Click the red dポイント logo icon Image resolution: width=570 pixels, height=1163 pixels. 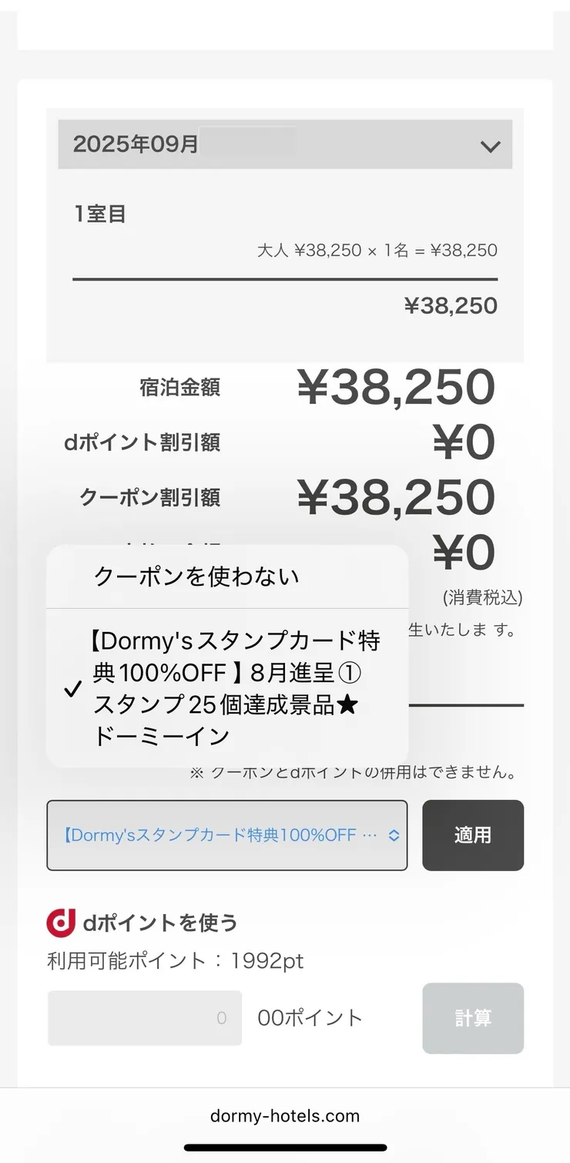click(x=61, y=923)
